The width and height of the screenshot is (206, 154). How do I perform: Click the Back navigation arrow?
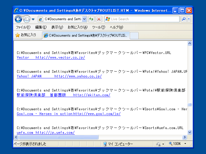[18, 19]
